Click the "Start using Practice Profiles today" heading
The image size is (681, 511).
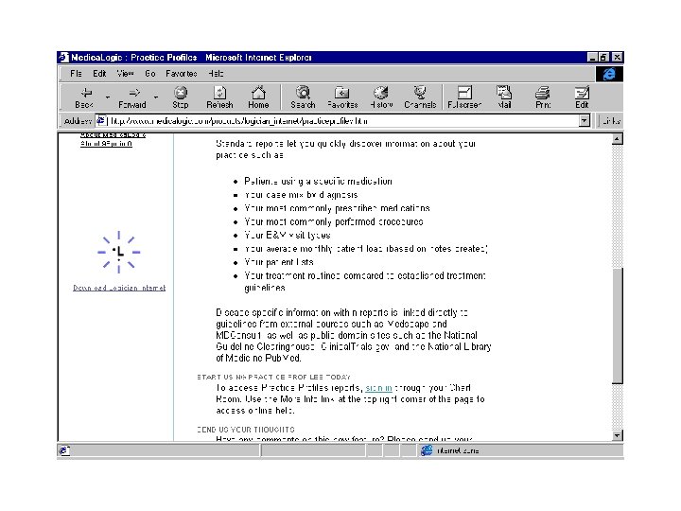(273, 377)
